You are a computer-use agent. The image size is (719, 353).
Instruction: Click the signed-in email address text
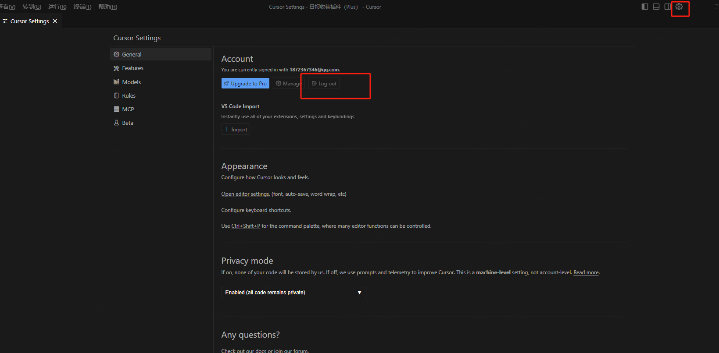tap(314, 70)
